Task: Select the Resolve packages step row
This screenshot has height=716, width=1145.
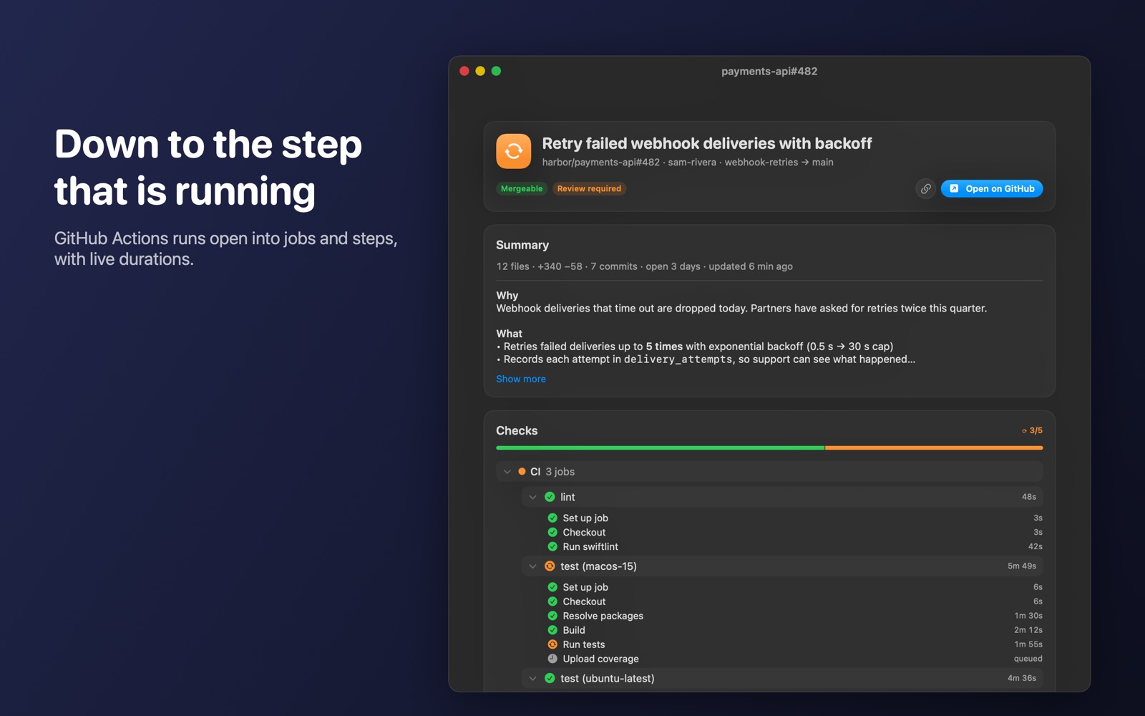Action: pos(795,616)
